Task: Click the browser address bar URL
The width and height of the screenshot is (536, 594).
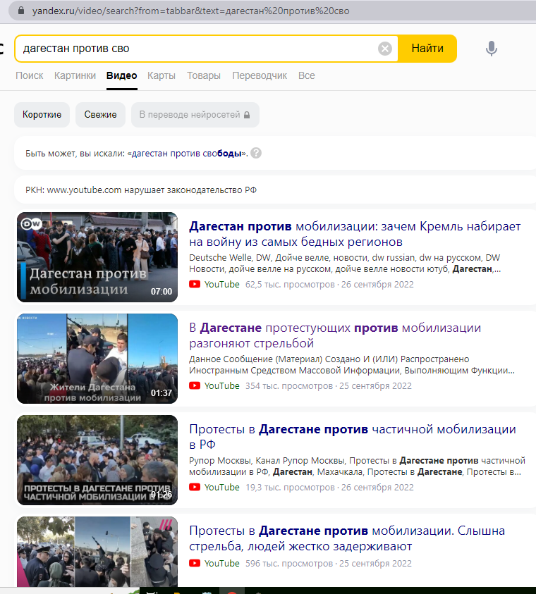Action: click(x=190, y=11)
